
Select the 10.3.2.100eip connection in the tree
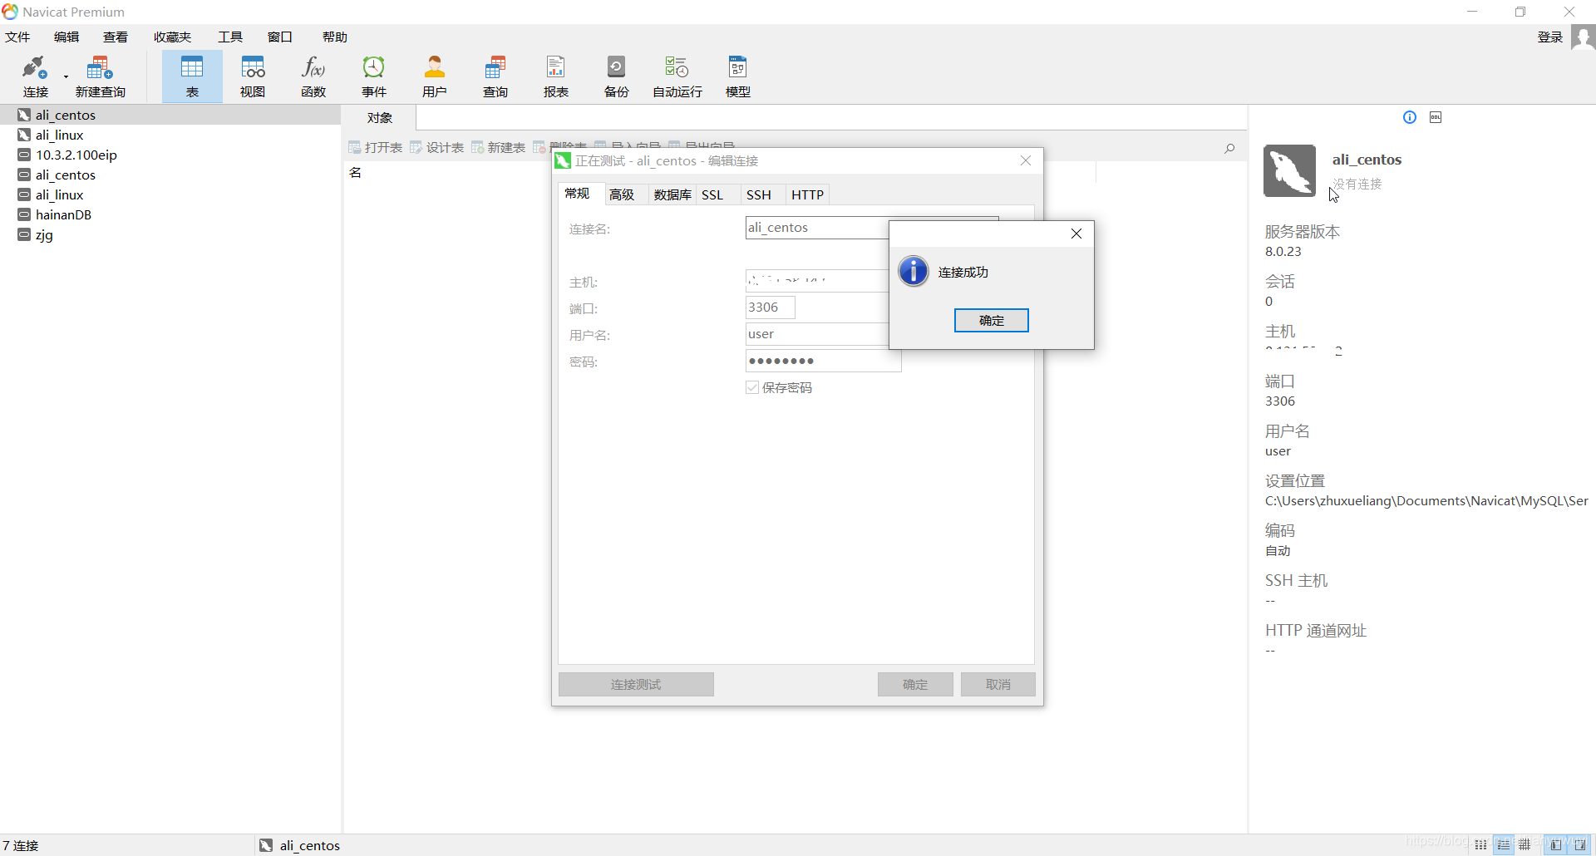(76, 155)
